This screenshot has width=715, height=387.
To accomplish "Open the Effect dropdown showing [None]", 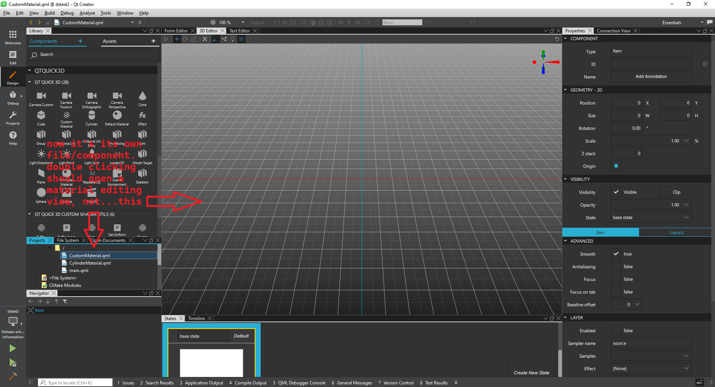I will [x=651, y=368].
